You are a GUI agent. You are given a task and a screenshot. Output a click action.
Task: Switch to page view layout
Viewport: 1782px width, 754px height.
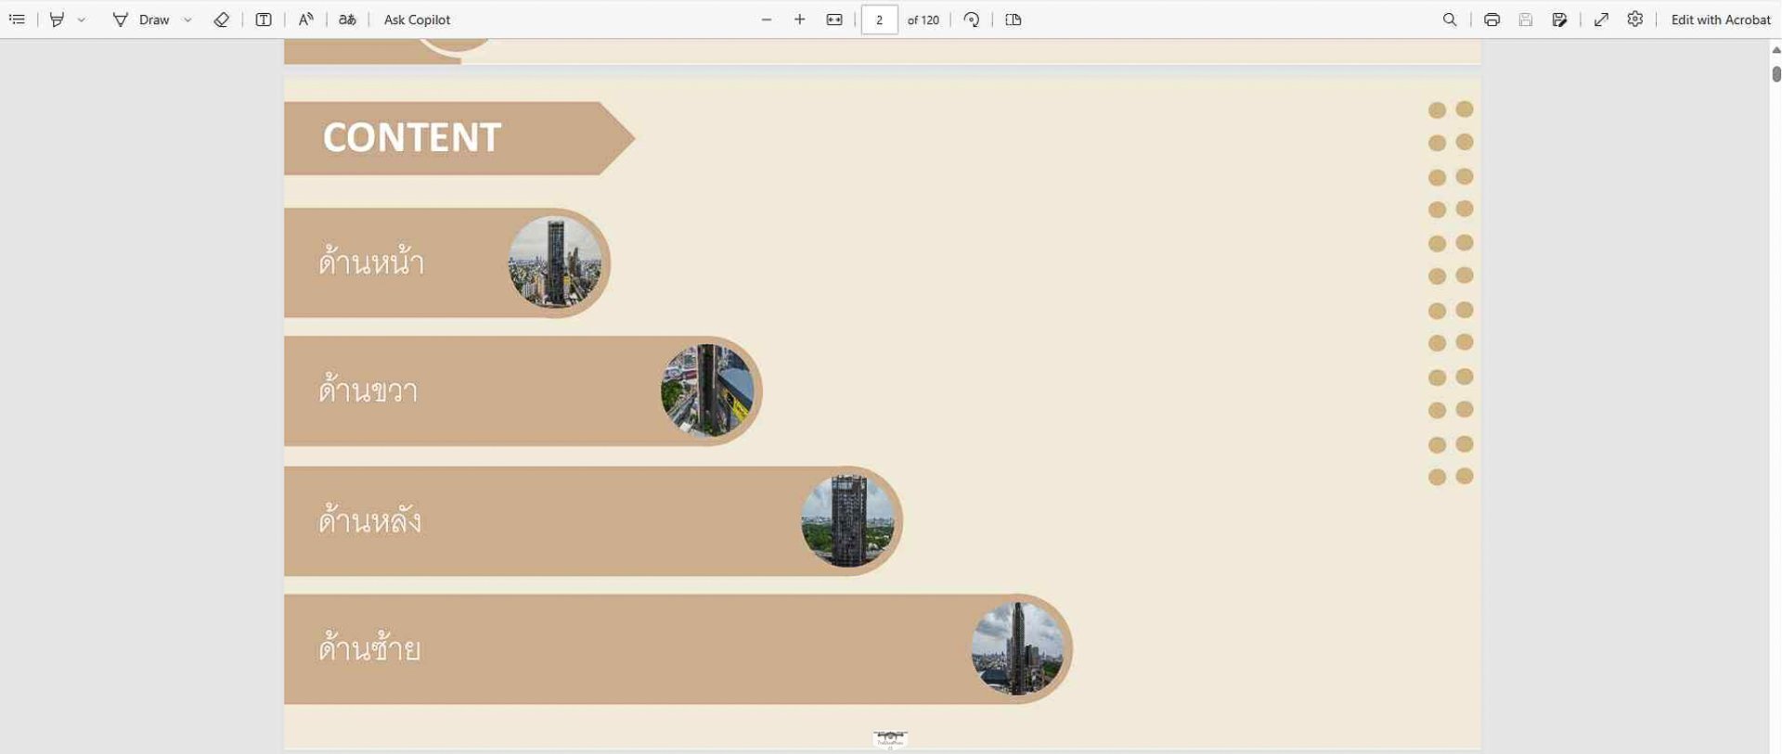[1014, 19]
